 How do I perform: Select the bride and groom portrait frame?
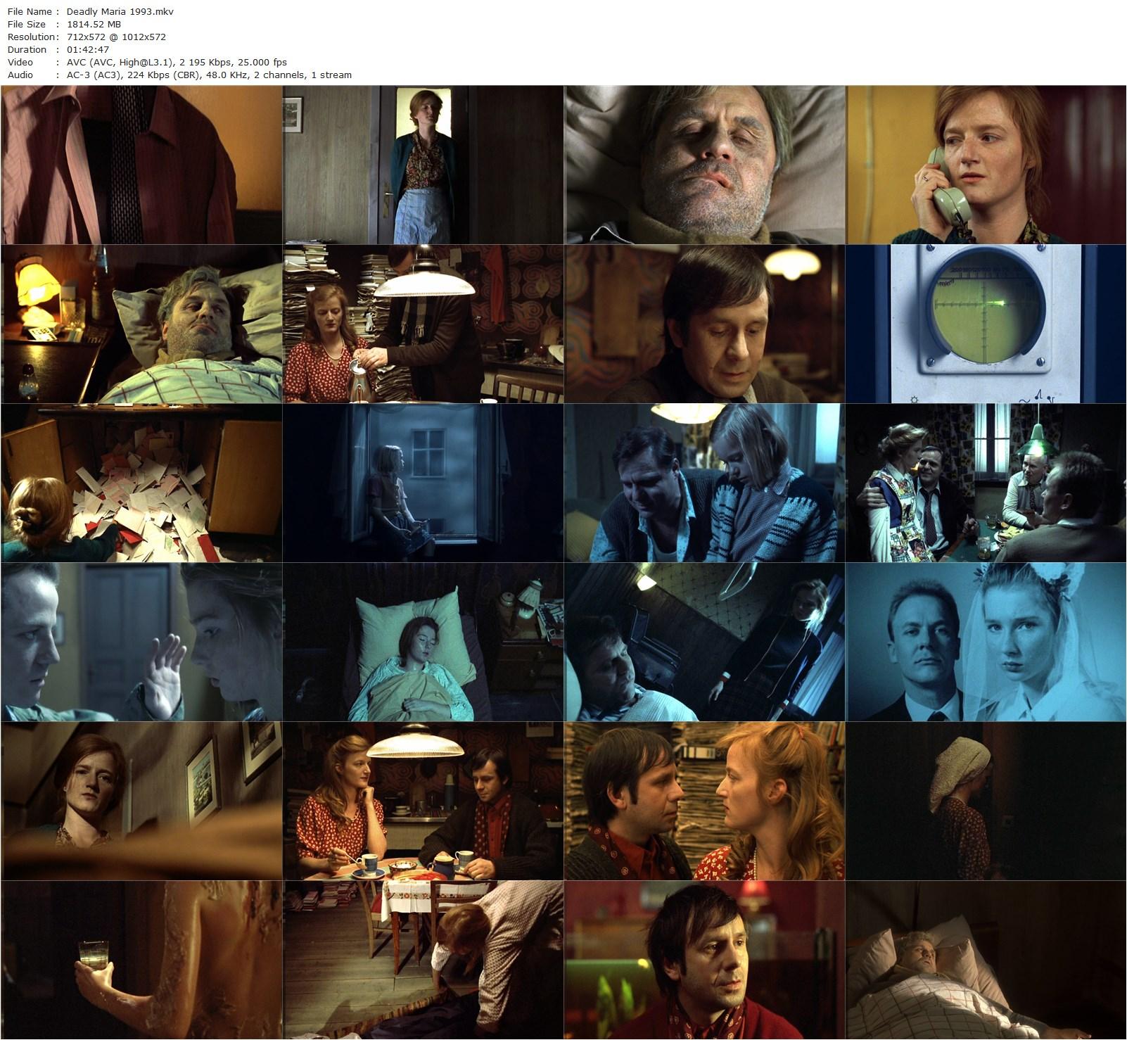coord(986,642)
